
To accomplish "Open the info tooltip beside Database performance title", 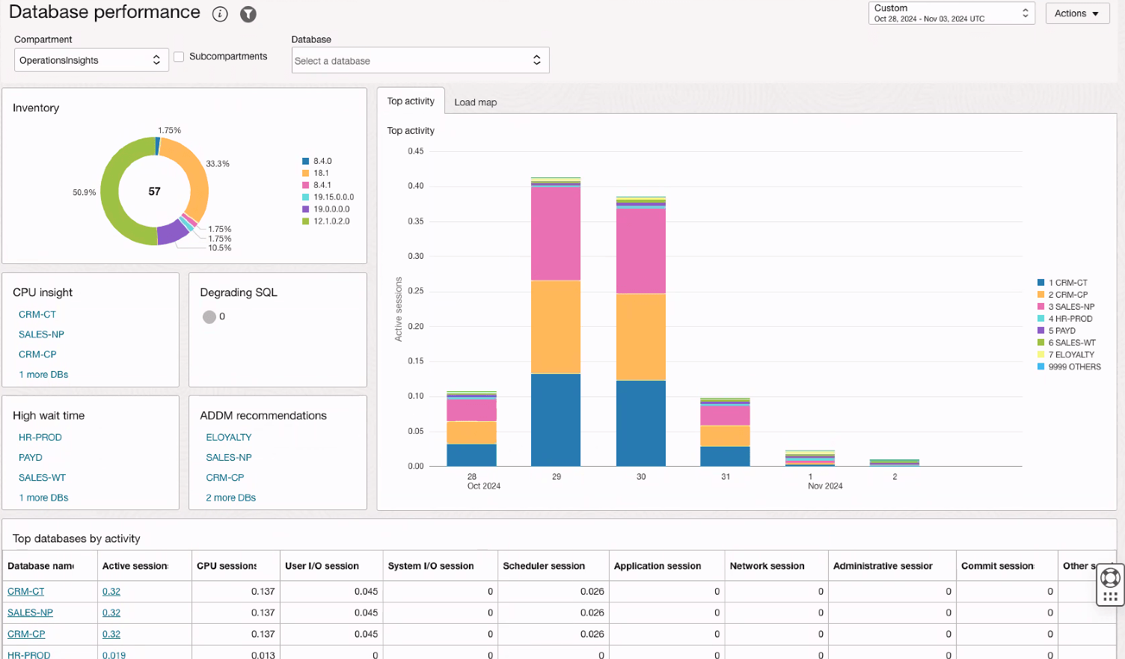I will 219,13.
